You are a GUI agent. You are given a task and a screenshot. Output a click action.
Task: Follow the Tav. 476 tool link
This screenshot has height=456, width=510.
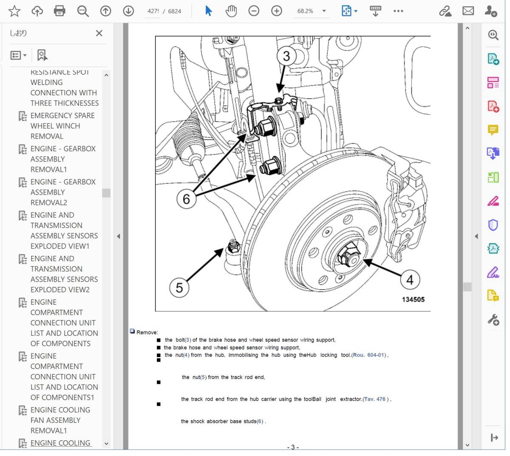click(x=374, y=399)
